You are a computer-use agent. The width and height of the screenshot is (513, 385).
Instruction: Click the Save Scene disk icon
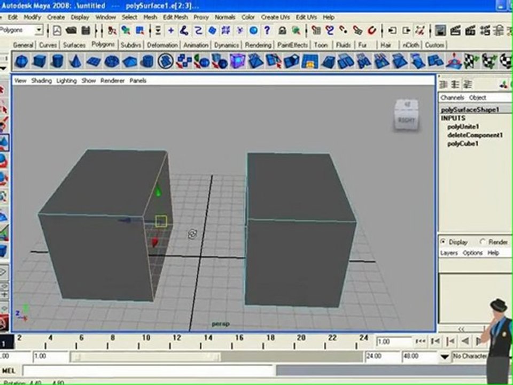[x=85, y=30]
